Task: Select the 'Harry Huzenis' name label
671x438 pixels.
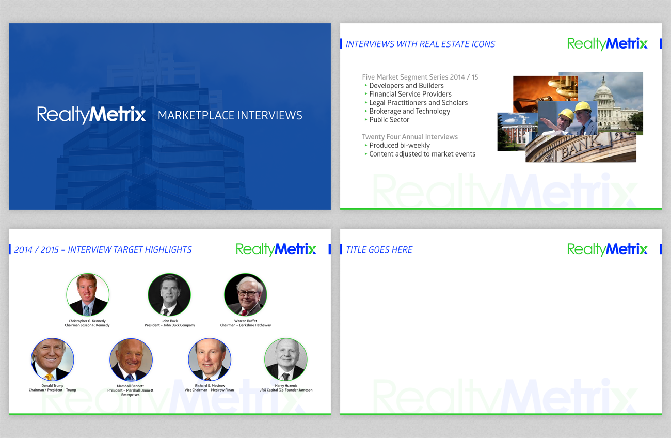Action: coord(286,386)
